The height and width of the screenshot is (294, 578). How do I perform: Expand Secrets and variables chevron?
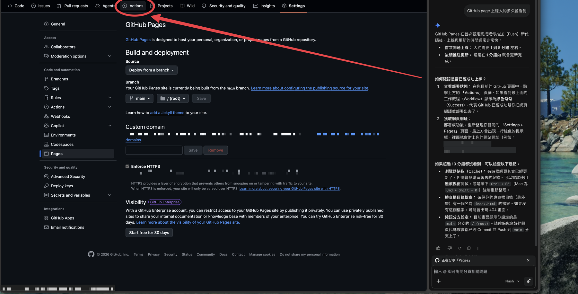[110, 195]
